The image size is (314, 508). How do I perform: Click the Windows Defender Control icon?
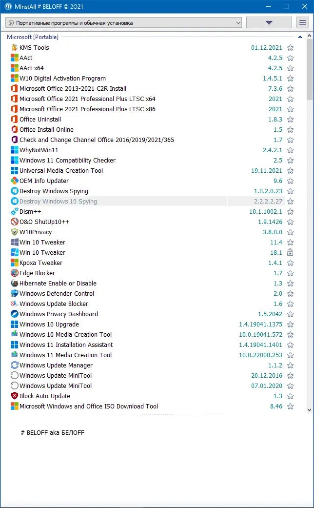(14, 293)
